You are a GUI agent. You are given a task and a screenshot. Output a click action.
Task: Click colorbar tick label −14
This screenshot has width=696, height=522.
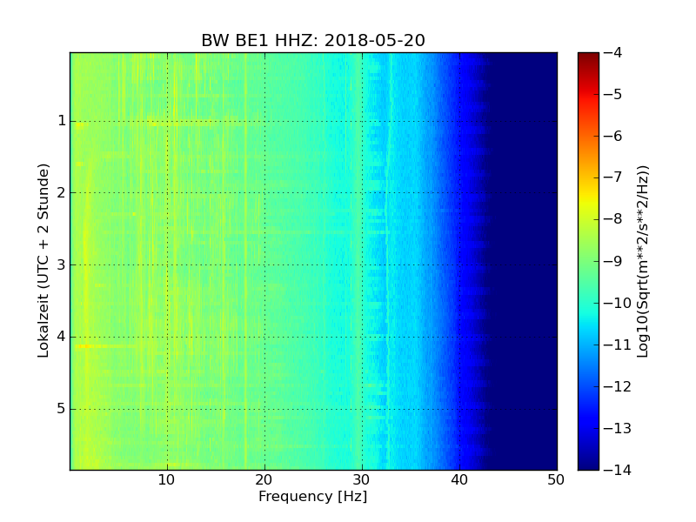pos(618,470)
